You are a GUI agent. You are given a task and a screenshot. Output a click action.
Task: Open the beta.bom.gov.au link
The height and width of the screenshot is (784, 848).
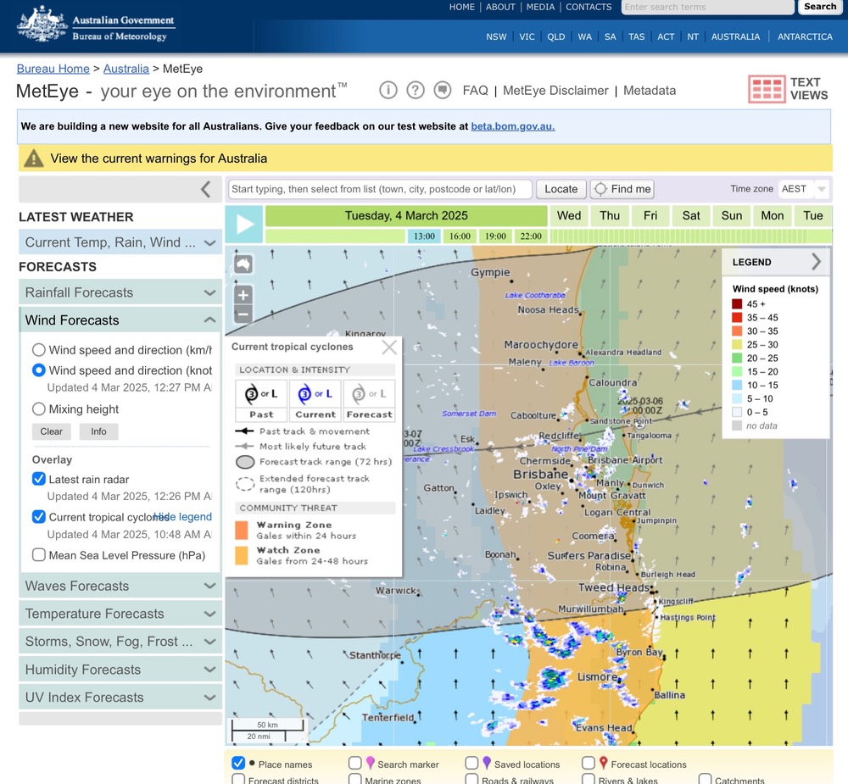point(513,126)
